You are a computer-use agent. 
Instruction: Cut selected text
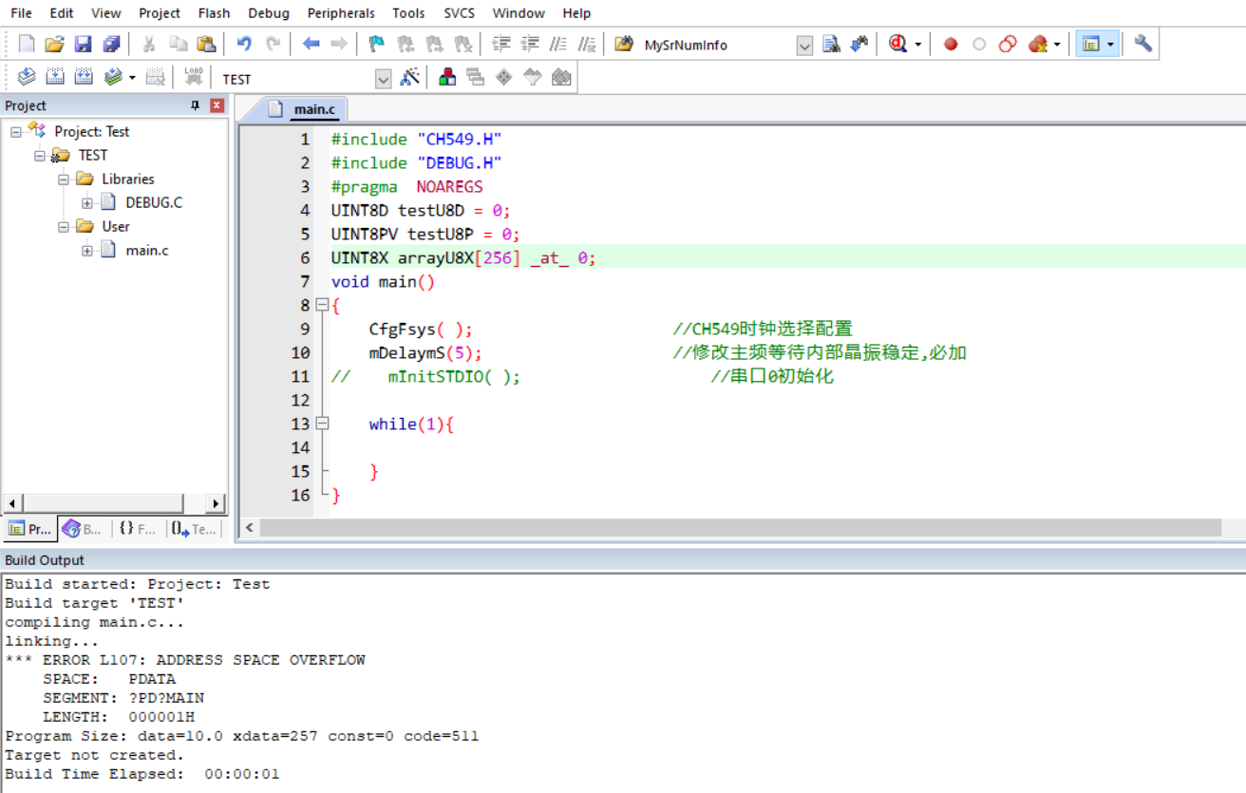point(149,45)
